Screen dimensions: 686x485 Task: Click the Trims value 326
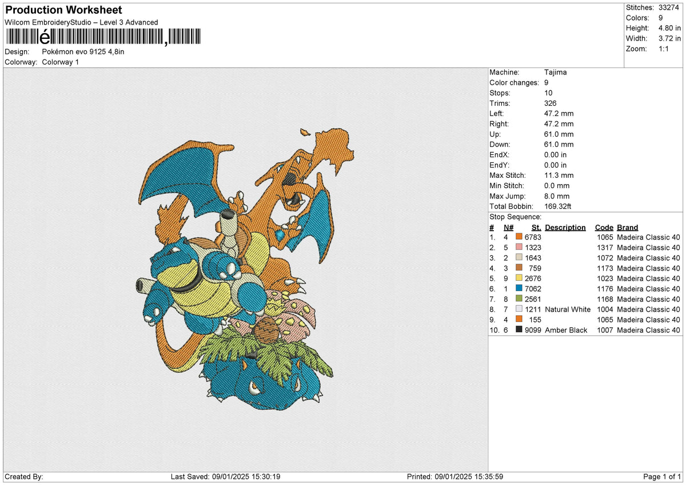pyautogui.click(x=551, y=103)
